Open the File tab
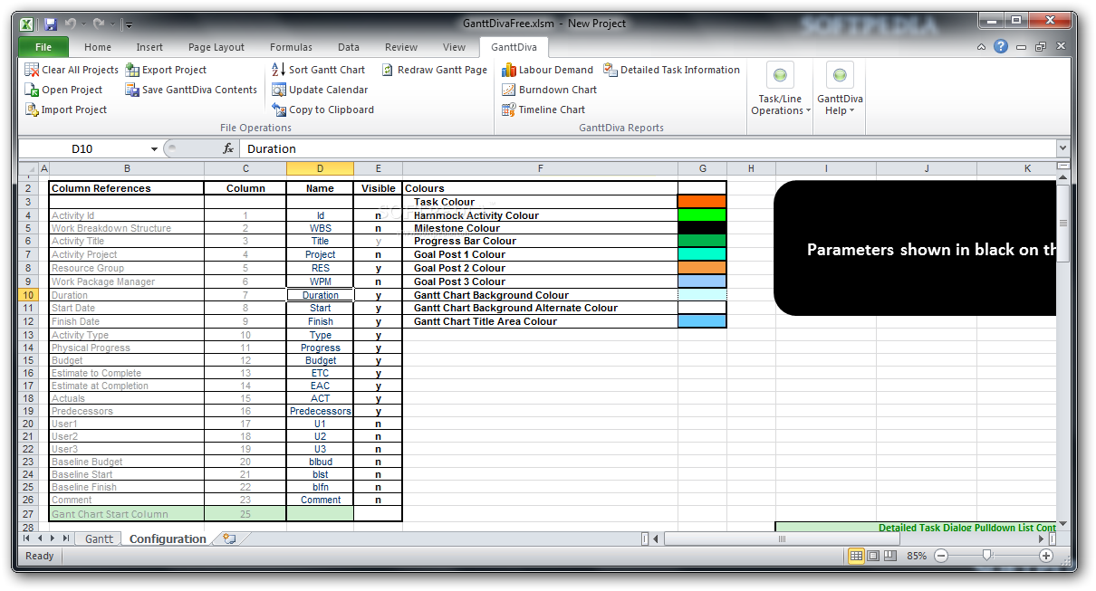The width and height of the screenshot is (1096, 591). point(43,47)
